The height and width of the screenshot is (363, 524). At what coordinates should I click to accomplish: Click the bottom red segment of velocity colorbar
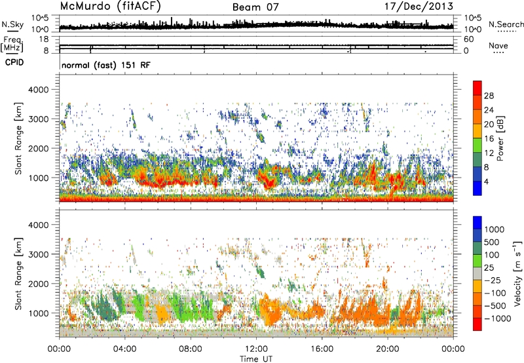(477, 324)
